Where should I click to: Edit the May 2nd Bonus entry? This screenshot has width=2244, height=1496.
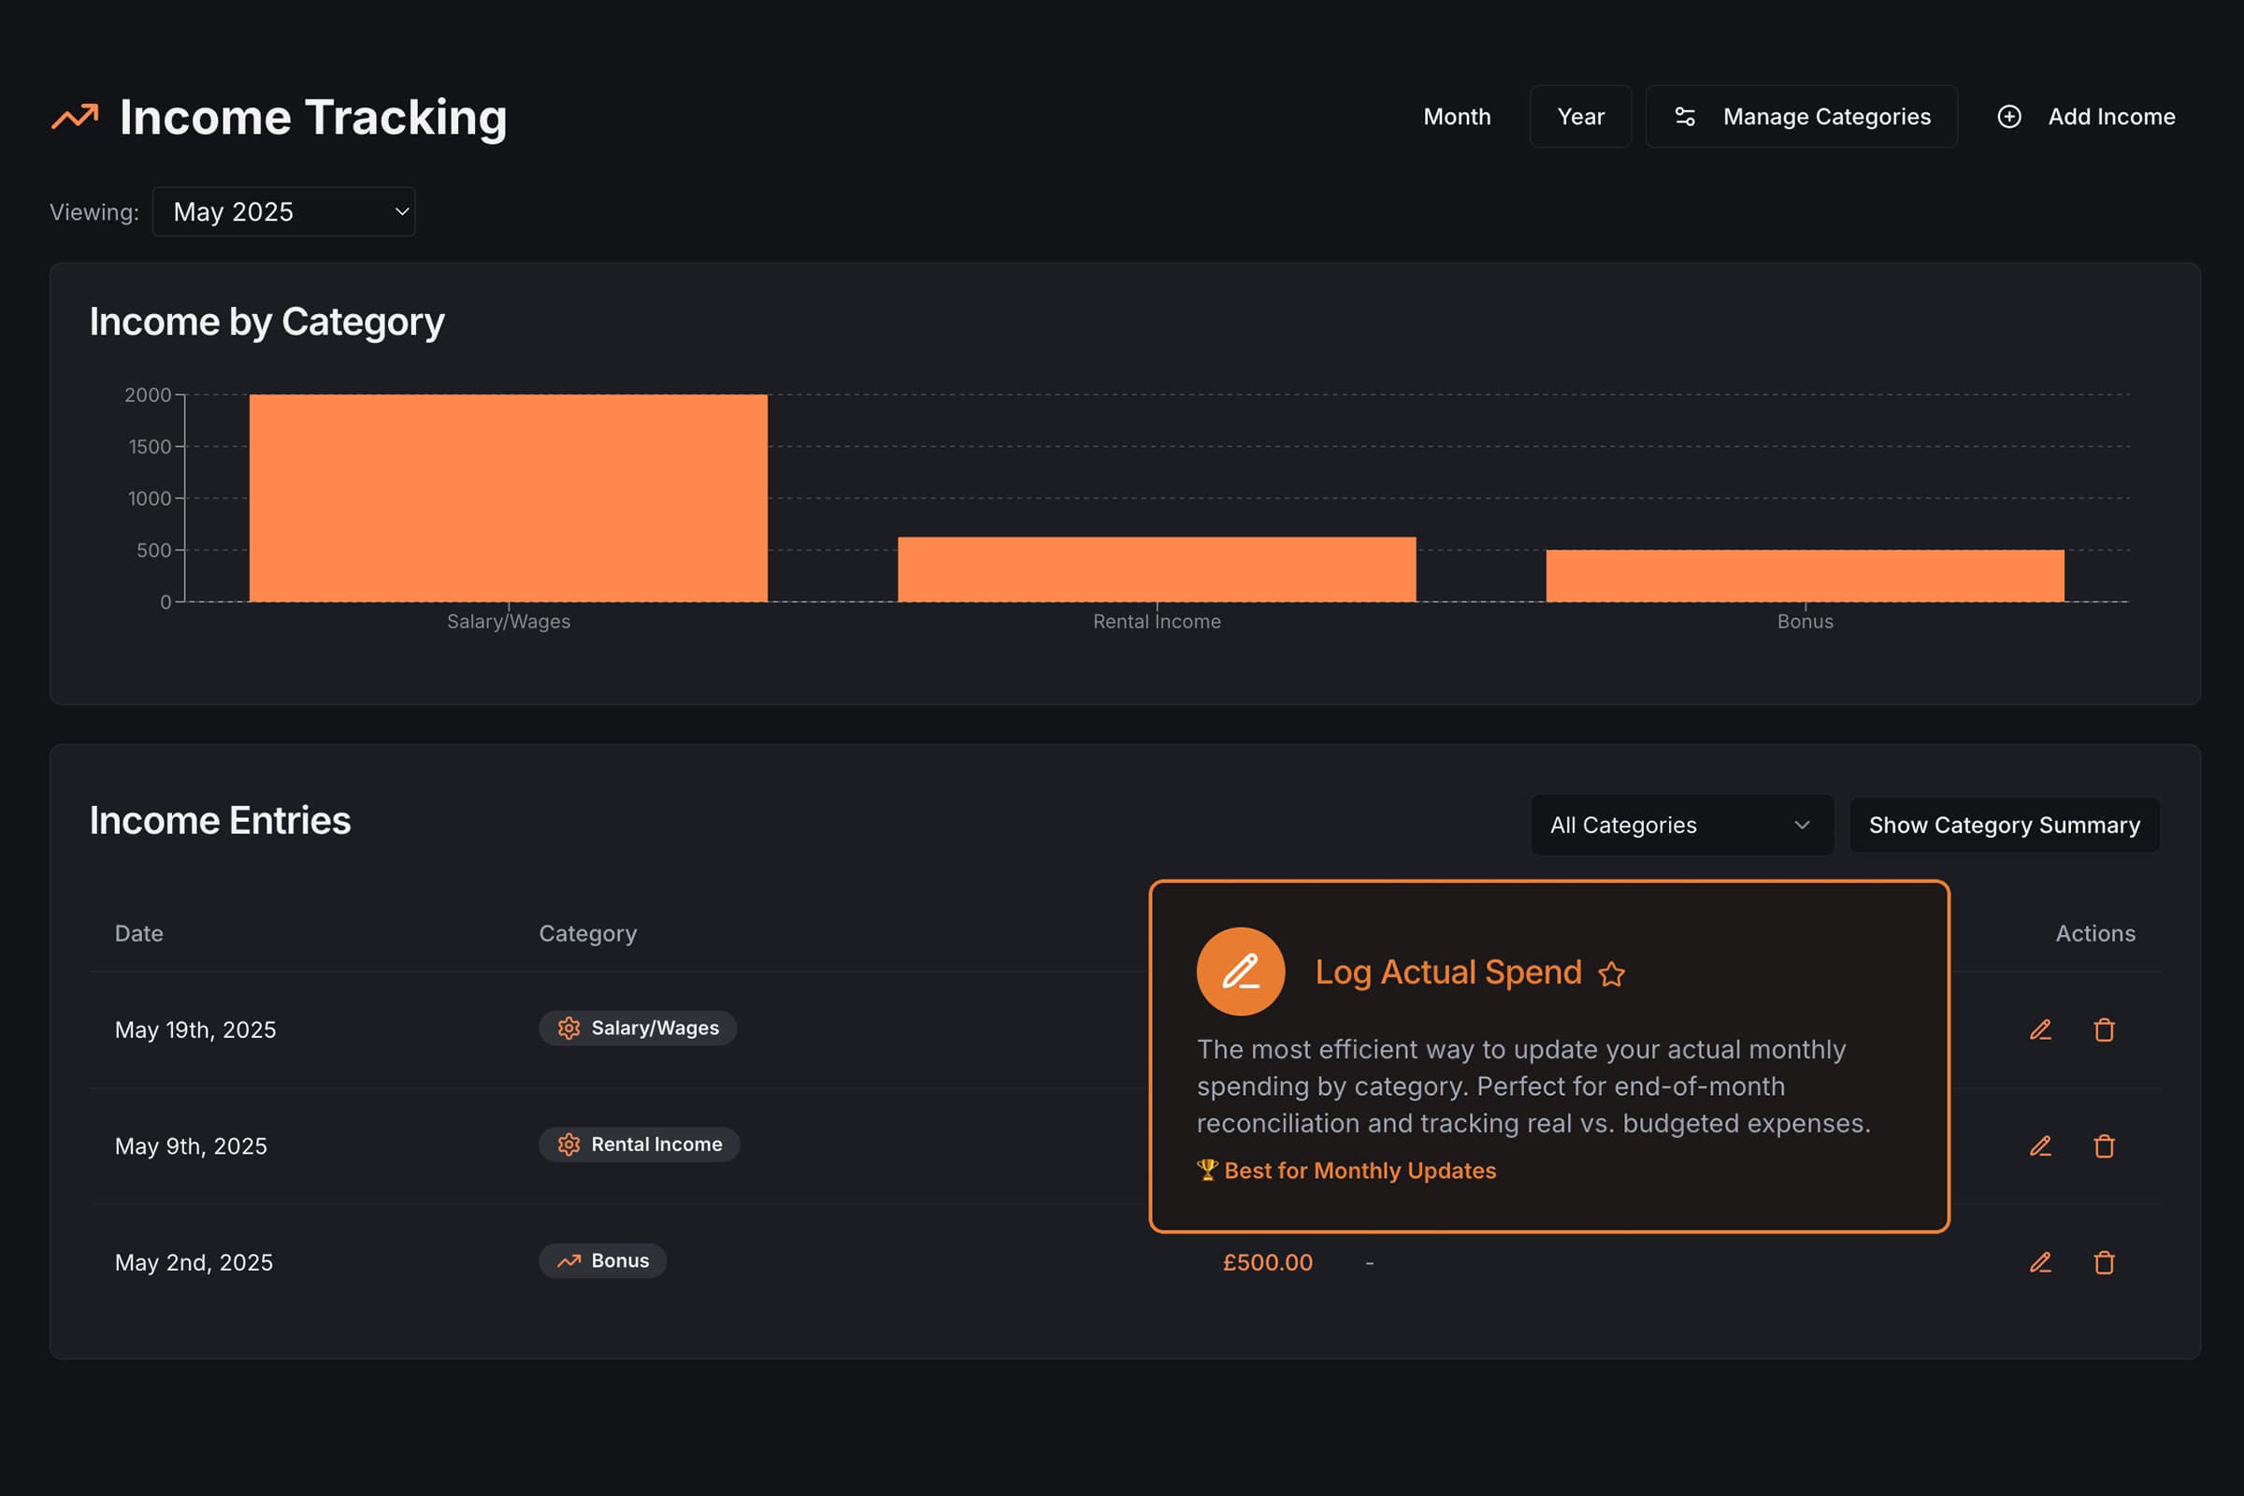(2040, 1262)
